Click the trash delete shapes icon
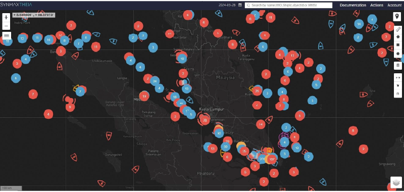Screen dimensions: 404x192 point(398,66)
